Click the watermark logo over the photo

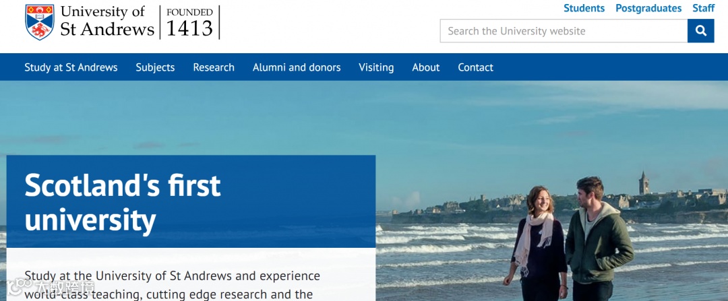tap(51, 288)
